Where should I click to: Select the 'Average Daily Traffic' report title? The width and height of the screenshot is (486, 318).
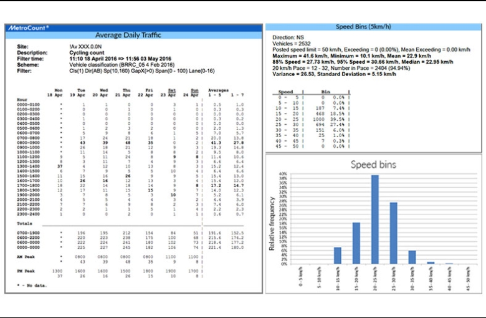128,35
